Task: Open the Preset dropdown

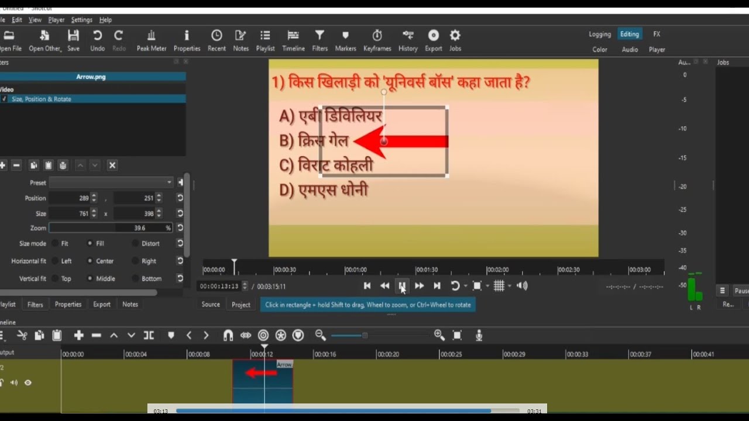Action: (111, 182)
